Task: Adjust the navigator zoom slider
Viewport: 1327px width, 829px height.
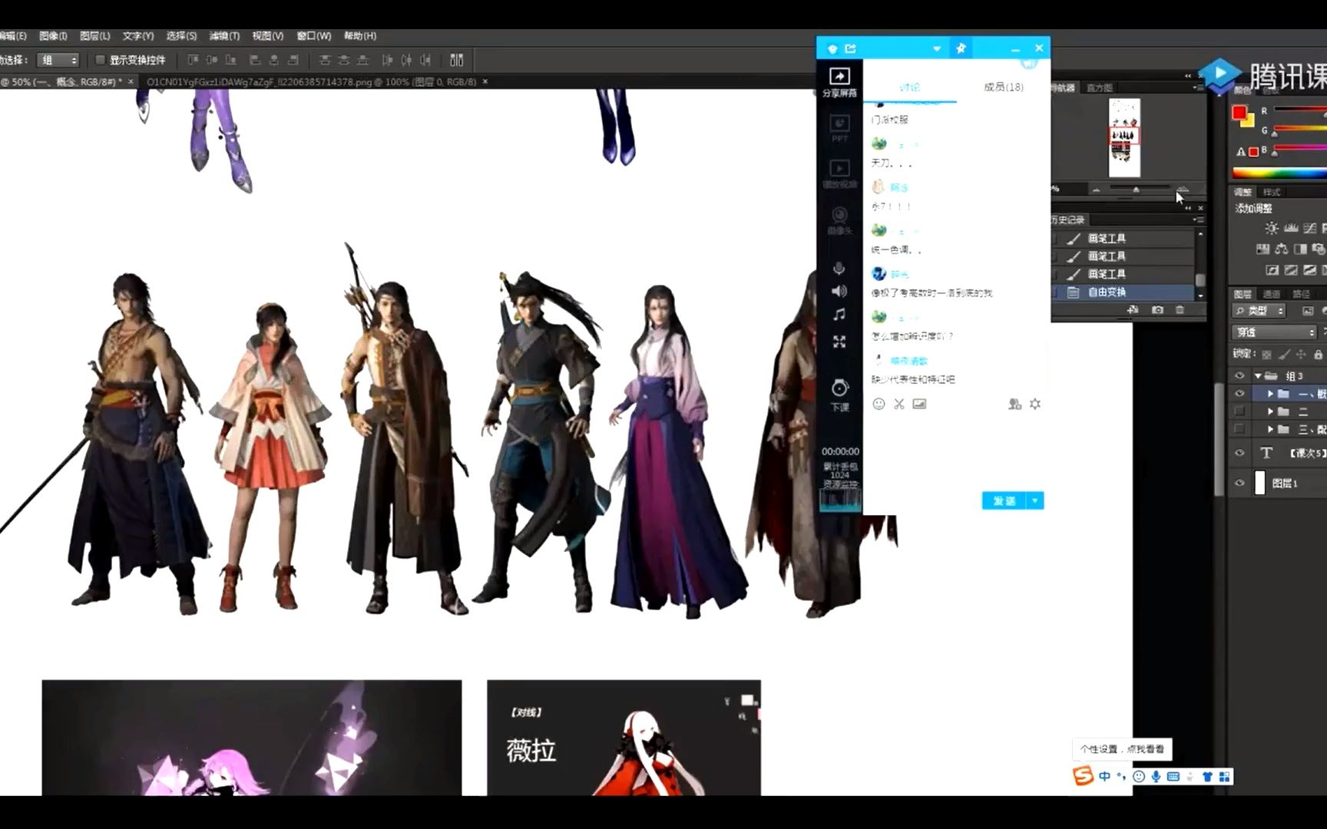Action: pyautogui.click(x=1136, y=189)
